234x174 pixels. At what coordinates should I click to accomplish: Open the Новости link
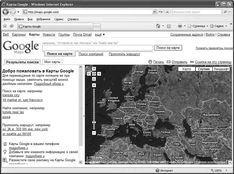pyautogui.click(x=49, y=34)
